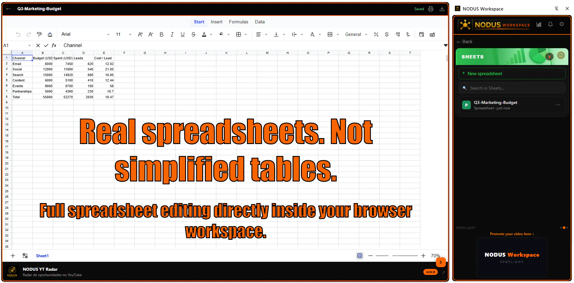
Task: Expand the font color dropdown arrow
Action: (x=211, y=34)
